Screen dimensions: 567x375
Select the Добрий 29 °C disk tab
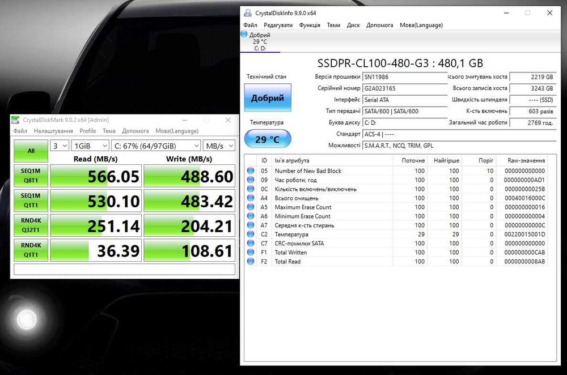[x=260, y=41]
